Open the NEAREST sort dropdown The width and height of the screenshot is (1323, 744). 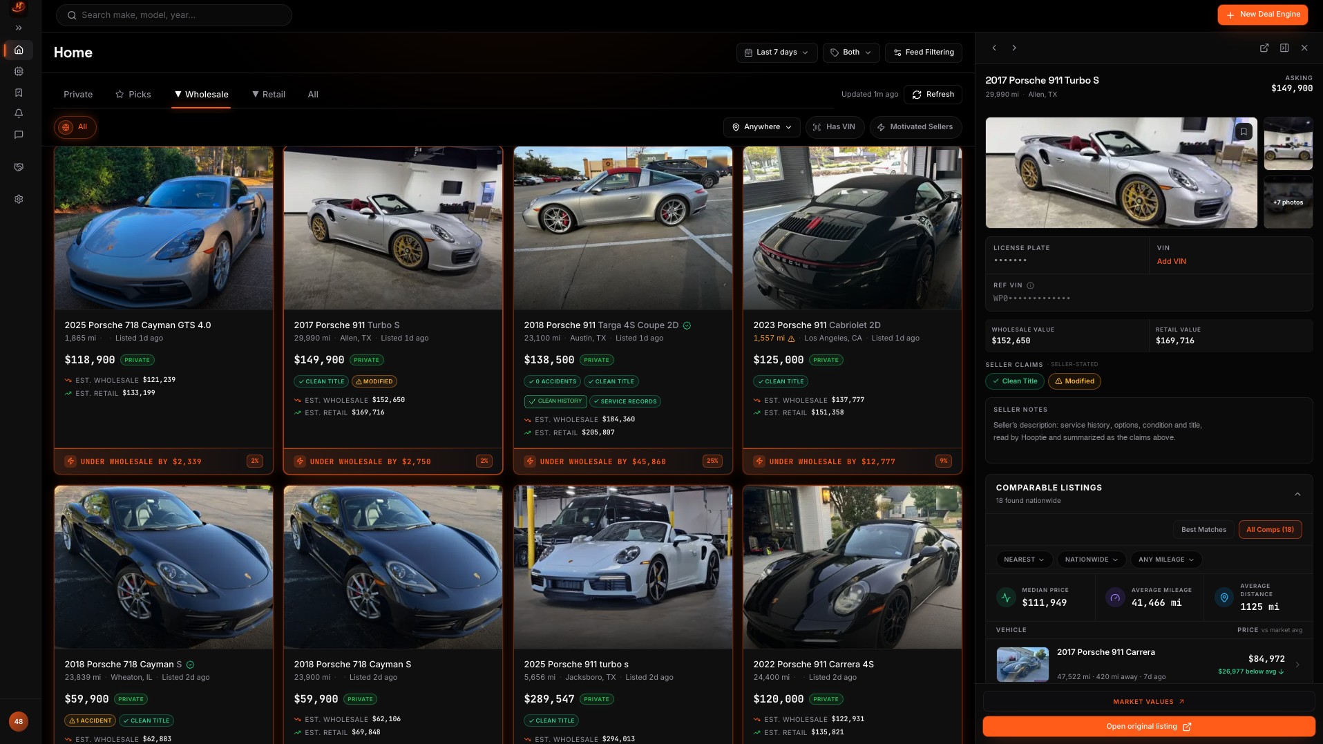(x=1024, y=560)
